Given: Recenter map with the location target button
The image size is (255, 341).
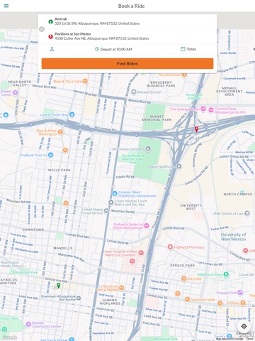Looking at the screenshot, I should (x=244, y=326).
